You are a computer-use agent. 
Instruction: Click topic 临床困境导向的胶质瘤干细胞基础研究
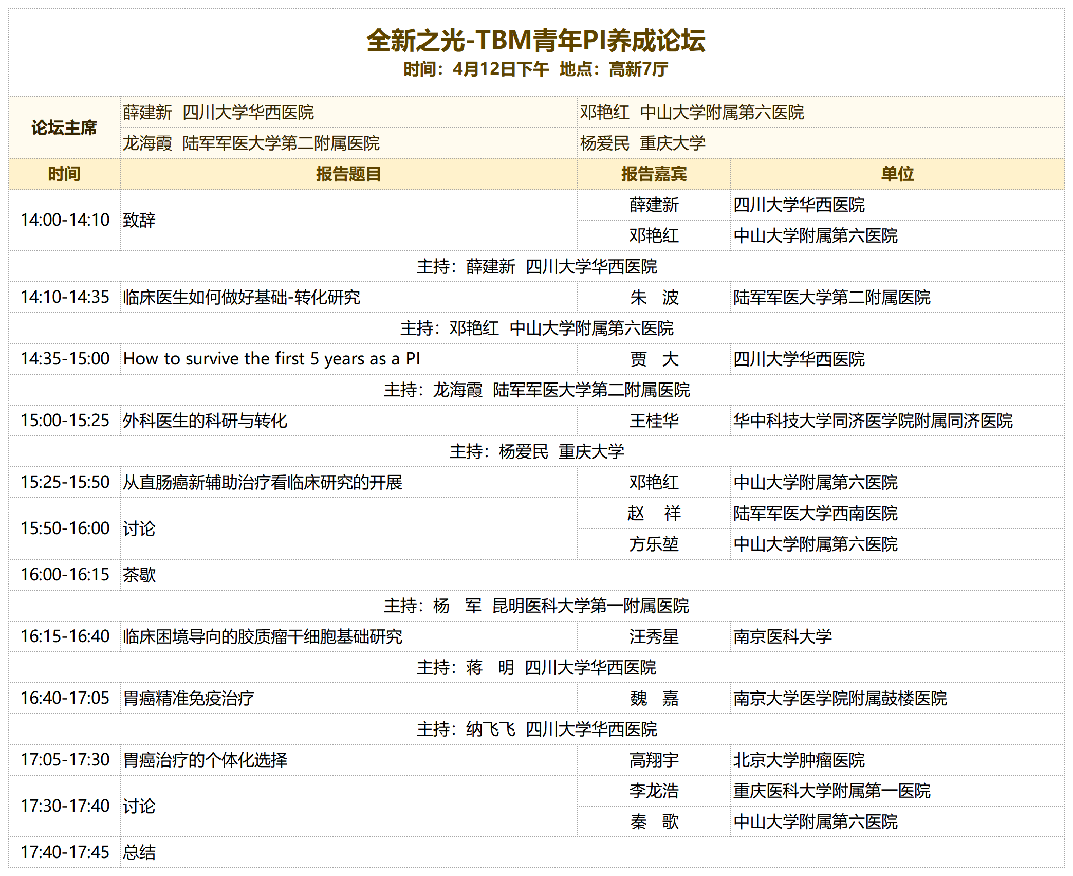[263, 636]
